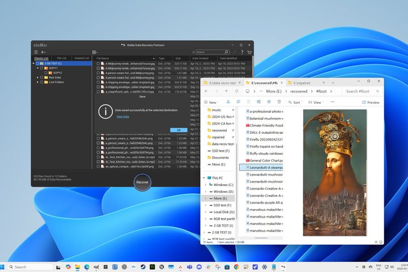408x272 pixels.
Task: Check the XOPY2 folder checkbox
Action: (x=46, y=73)
